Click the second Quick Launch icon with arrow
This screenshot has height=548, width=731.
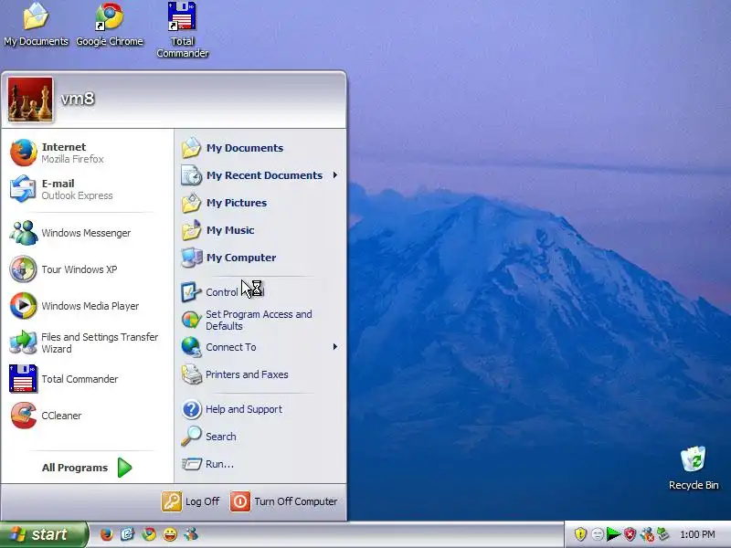pyautogui.click(x=127, y=534)
